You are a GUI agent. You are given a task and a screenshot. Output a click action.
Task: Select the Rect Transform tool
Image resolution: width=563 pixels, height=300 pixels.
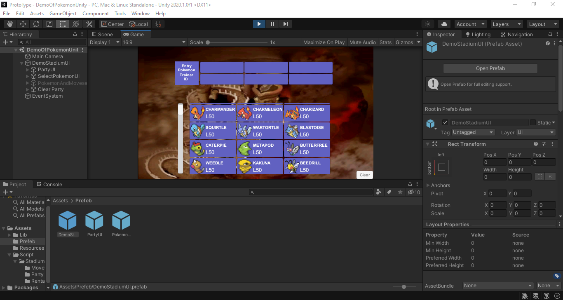(63, 24)
